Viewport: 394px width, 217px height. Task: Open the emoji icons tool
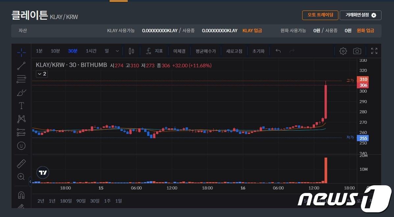(21, 145)
